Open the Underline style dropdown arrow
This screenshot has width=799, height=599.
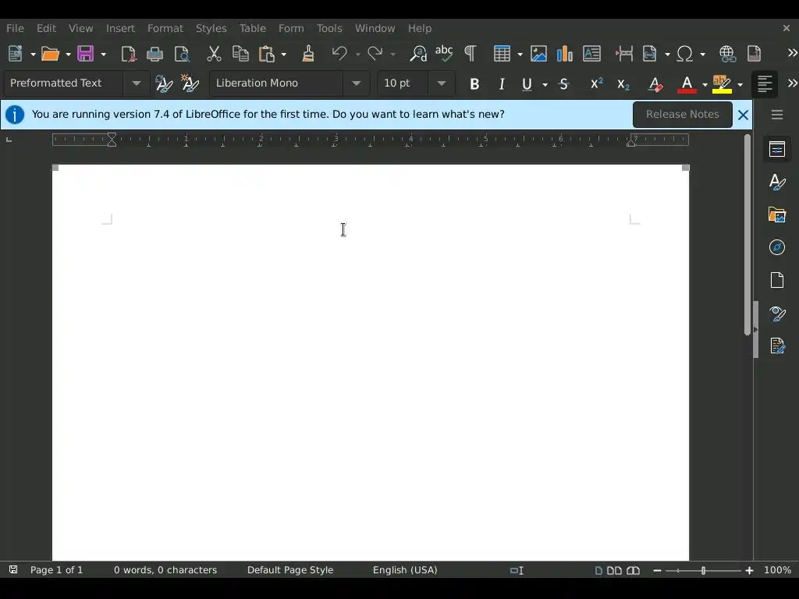(x=545, y=84)
